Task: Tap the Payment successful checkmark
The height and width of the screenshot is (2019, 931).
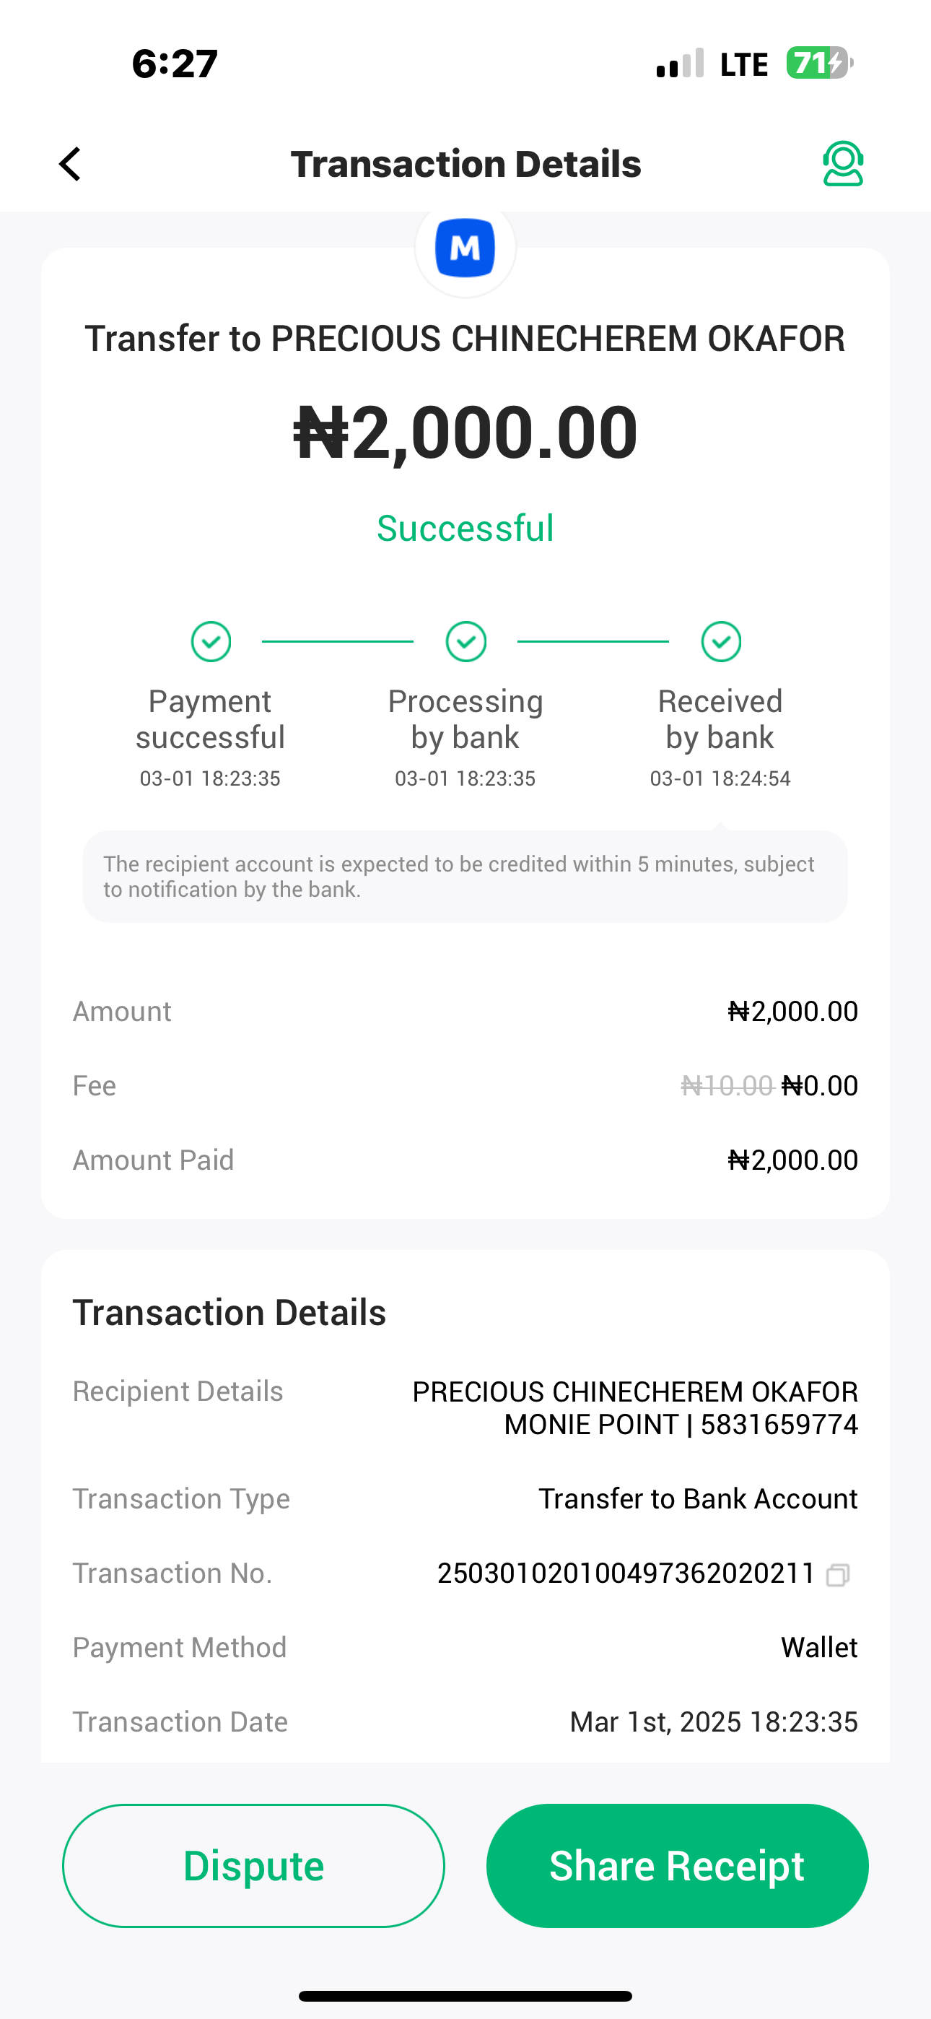Action: pyautogui.click(x=211, y=642)
